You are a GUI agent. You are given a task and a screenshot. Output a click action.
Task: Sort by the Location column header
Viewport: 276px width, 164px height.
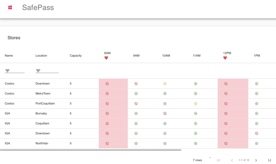click(x=41, y=55)
